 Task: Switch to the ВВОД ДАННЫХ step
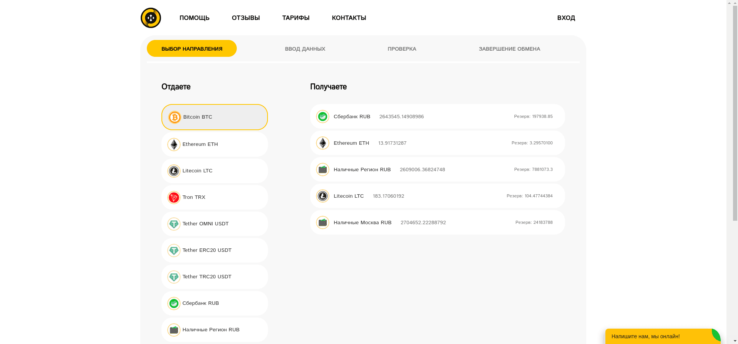coord(305,49)
